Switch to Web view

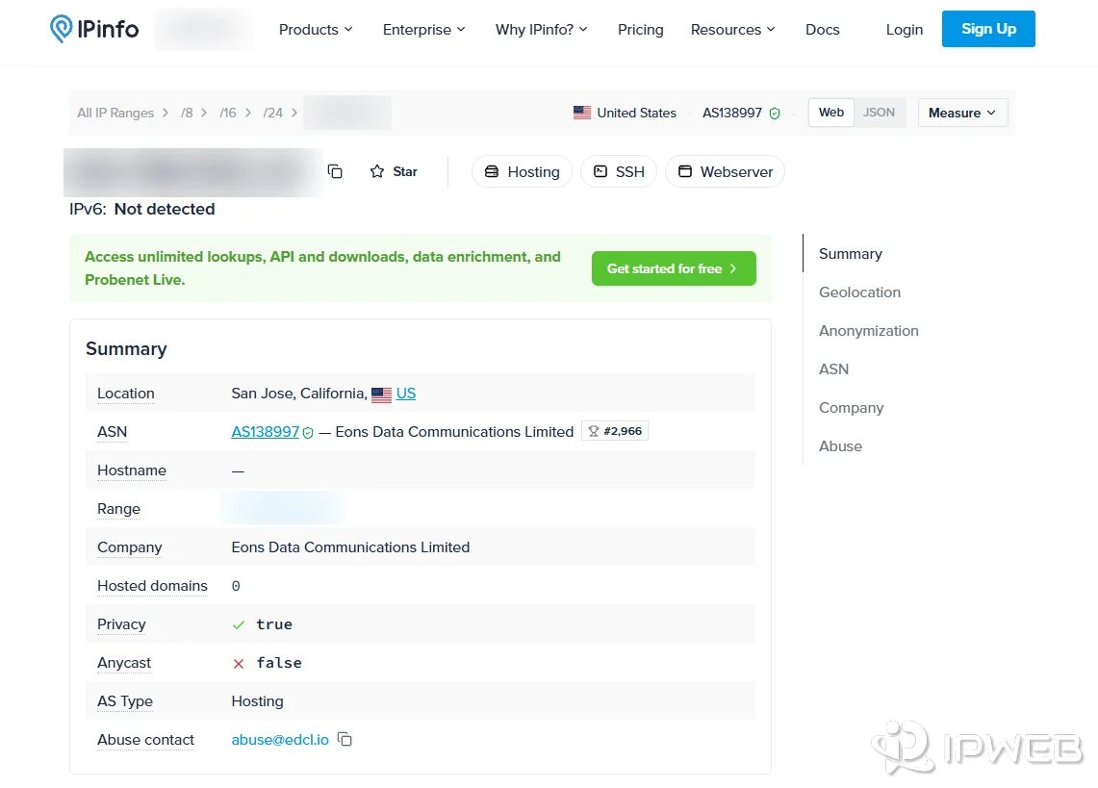[831, 112]
